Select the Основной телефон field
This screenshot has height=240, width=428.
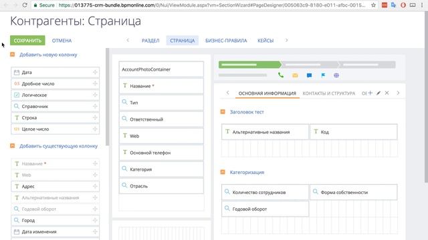click(161, 153)
